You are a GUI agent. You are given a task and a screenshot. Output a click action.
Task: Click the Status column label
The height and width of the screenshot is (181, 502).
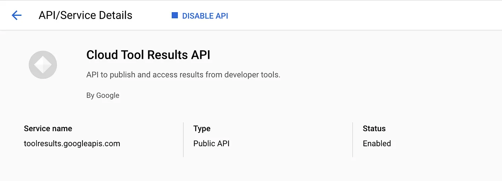pyautogui.click(x=374, y=129)
